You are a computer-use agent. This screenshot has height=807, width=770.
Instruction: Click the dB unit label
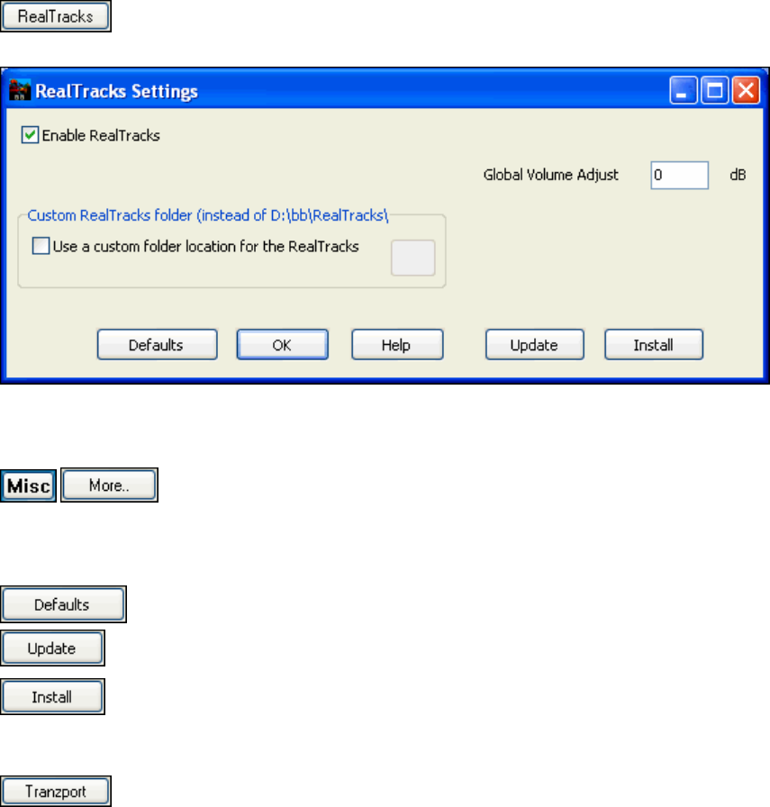738,175
